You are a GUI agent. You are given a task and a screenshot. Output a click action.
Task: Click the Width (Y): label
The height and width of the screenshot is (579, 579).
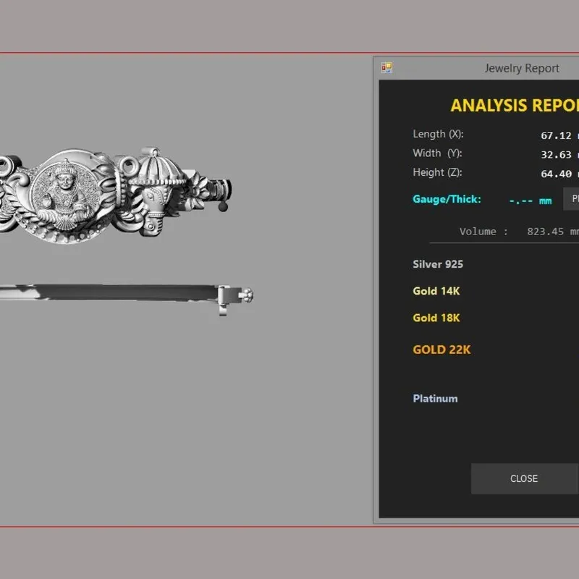click(x=437, y=153)
